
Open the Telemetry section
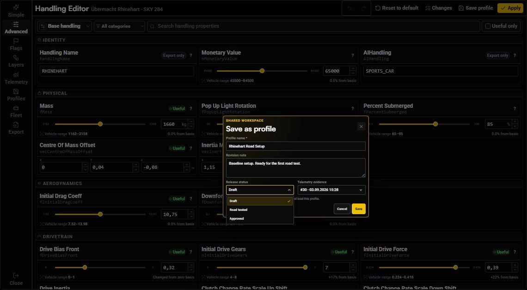tap(16, 78)
